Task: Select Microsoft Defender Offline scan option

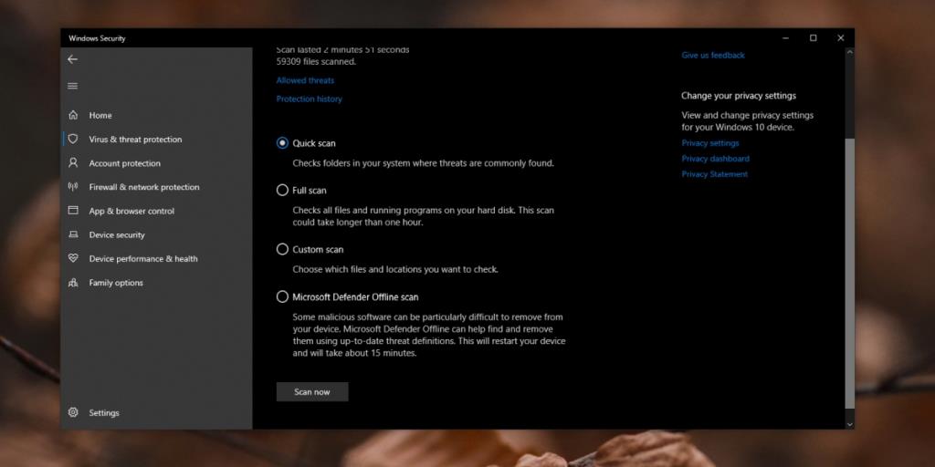Action: (282, 296)
